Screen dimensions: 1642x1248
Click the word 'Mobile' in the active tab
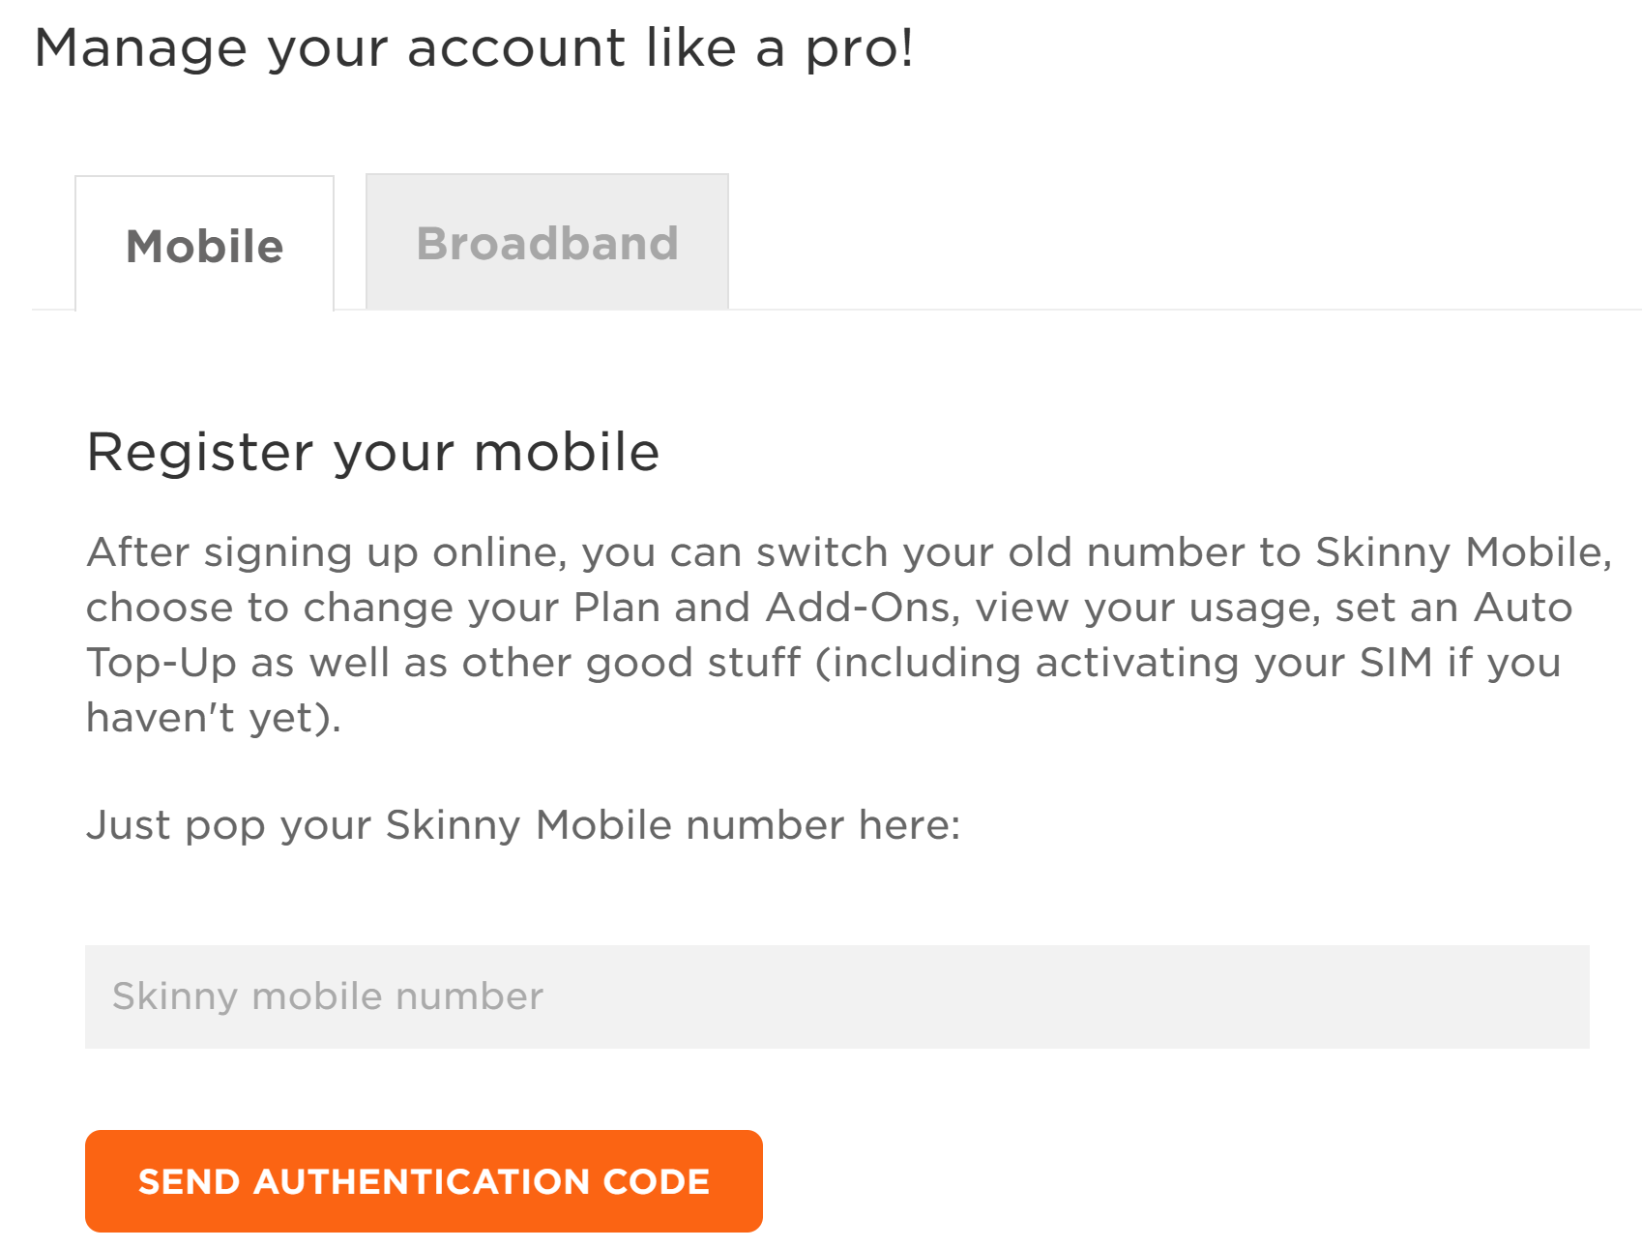click(205, 247)
